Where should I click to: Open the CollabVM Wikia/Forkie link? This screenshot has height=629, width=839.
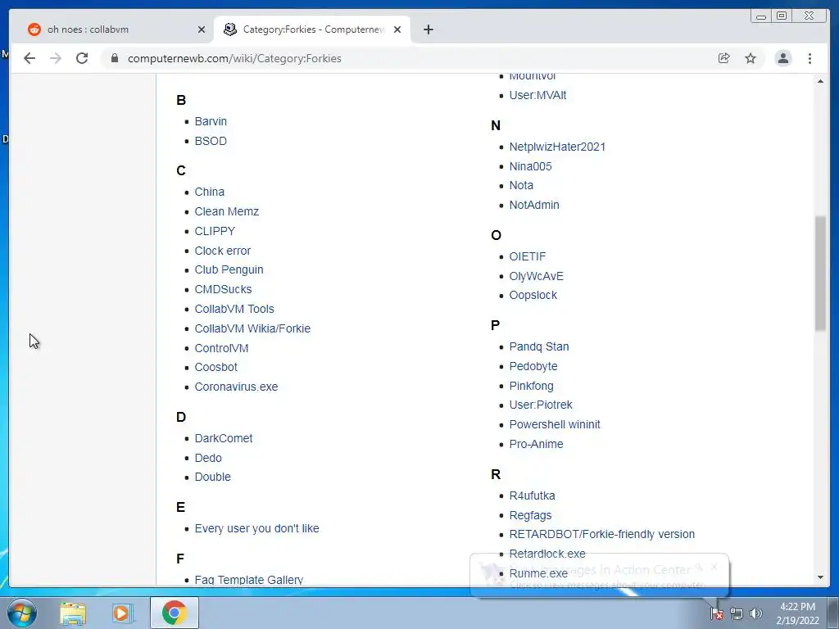coord(252,328)
